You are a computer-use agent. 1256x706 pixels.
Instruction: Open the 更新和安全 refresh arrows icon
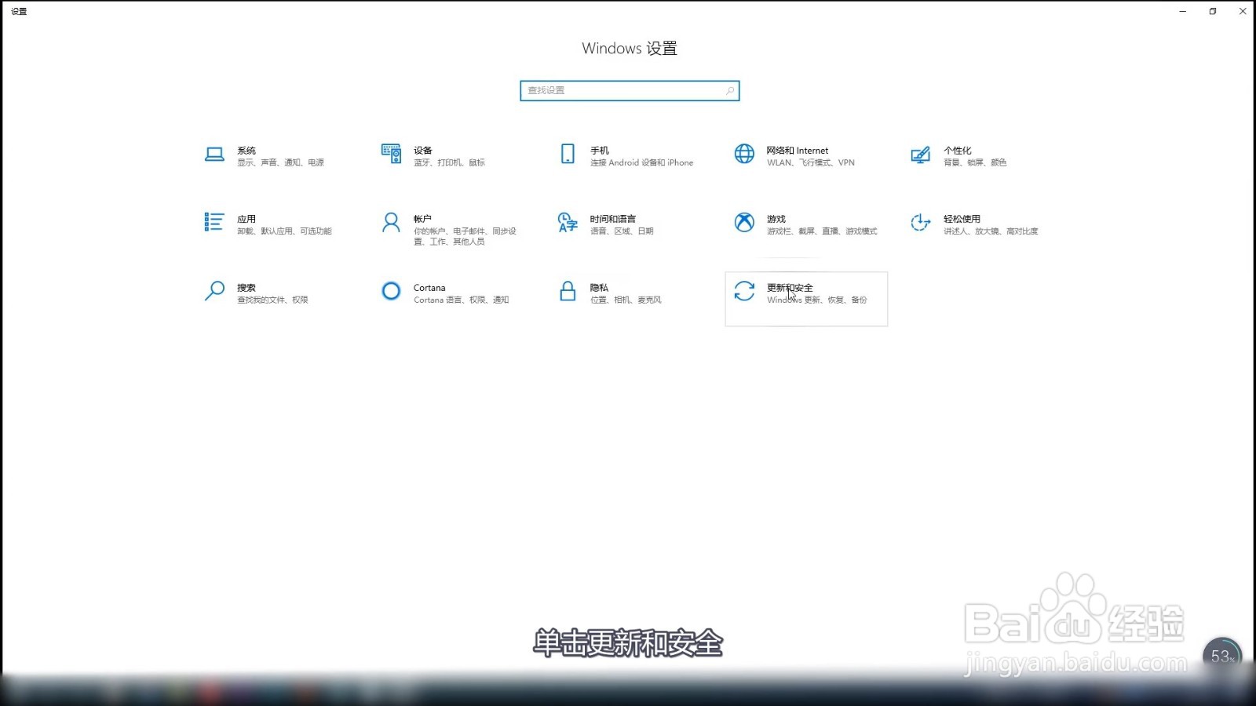[744, 291]
